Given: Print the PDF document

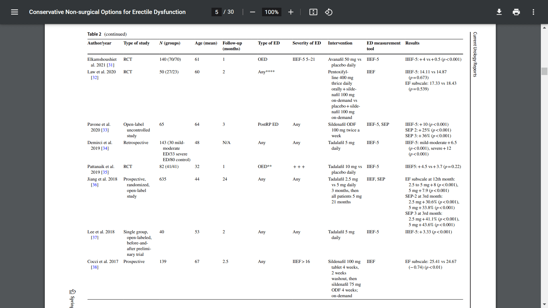Looking at the screenshot, I should pyautogui.click(x=516, y=12).
